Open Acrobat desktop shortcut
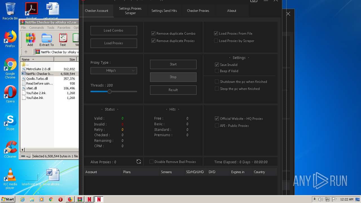Image resolution: width=361 pixels, height=203 pixels. pos(31,11)
